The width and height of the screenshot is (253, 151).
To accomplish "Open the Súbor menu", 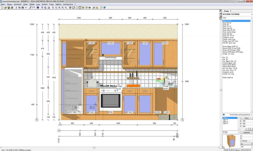I will coord(3,4).
